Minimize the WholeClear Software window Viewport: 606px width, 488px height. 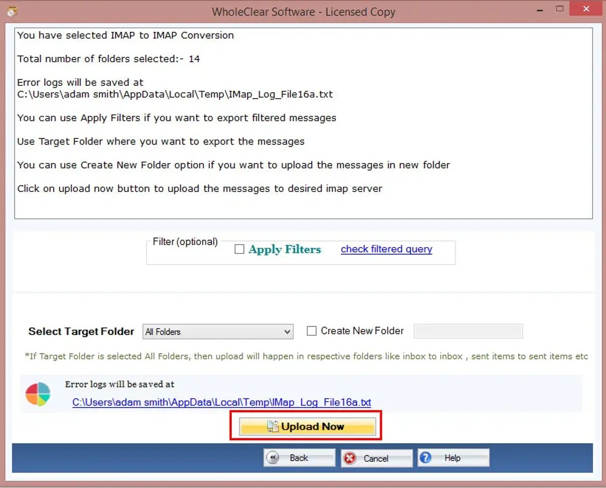(x=540, y=9)
